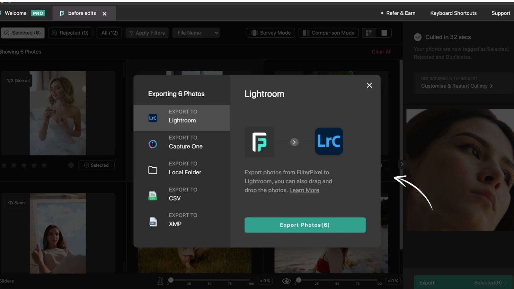
Task: Click the CSV file icon
Action: pyautogui.click(x=153, y=196)
